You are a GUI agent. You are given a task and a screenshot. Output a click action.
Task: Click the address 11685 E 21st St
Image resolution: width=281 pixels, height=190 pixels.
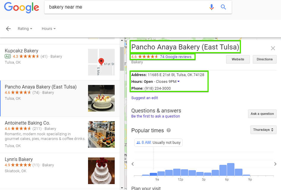176,75
